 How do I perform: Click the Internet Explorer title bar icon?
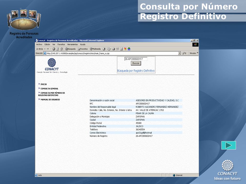(36, 40)
